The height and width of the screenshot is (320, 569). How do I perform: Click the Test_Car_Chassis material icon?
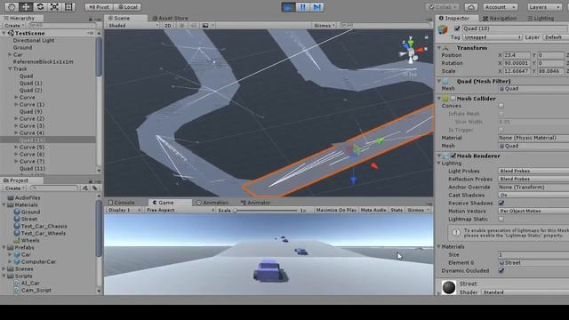point(17,226)
